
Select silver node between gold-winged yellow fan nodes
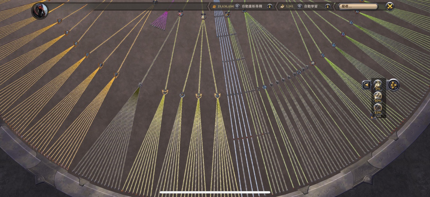[x=182, y=95]
